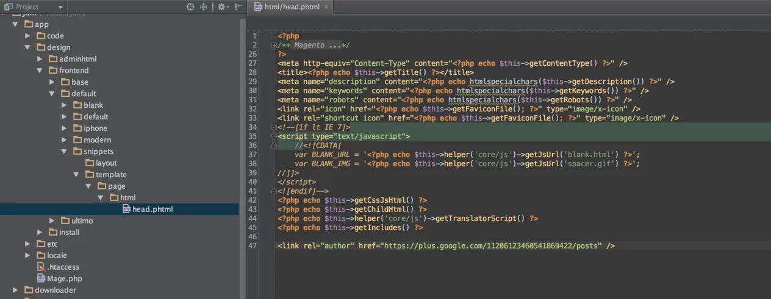Viewport: 771px width, 299px height.
Task: Collapse fold marker at line 34
Action: (274, 127)
